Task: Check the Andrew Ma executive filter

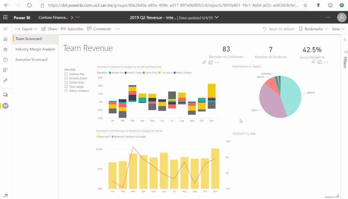Action: pyautogui.click(x=66, y=74)
